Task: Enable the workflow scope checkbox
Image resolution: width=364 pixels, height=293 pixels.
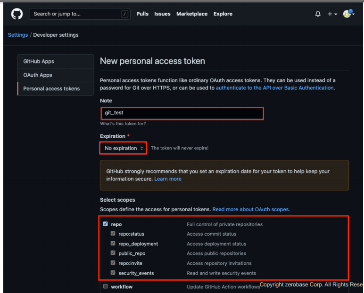Action: click(x=106, y=286)
